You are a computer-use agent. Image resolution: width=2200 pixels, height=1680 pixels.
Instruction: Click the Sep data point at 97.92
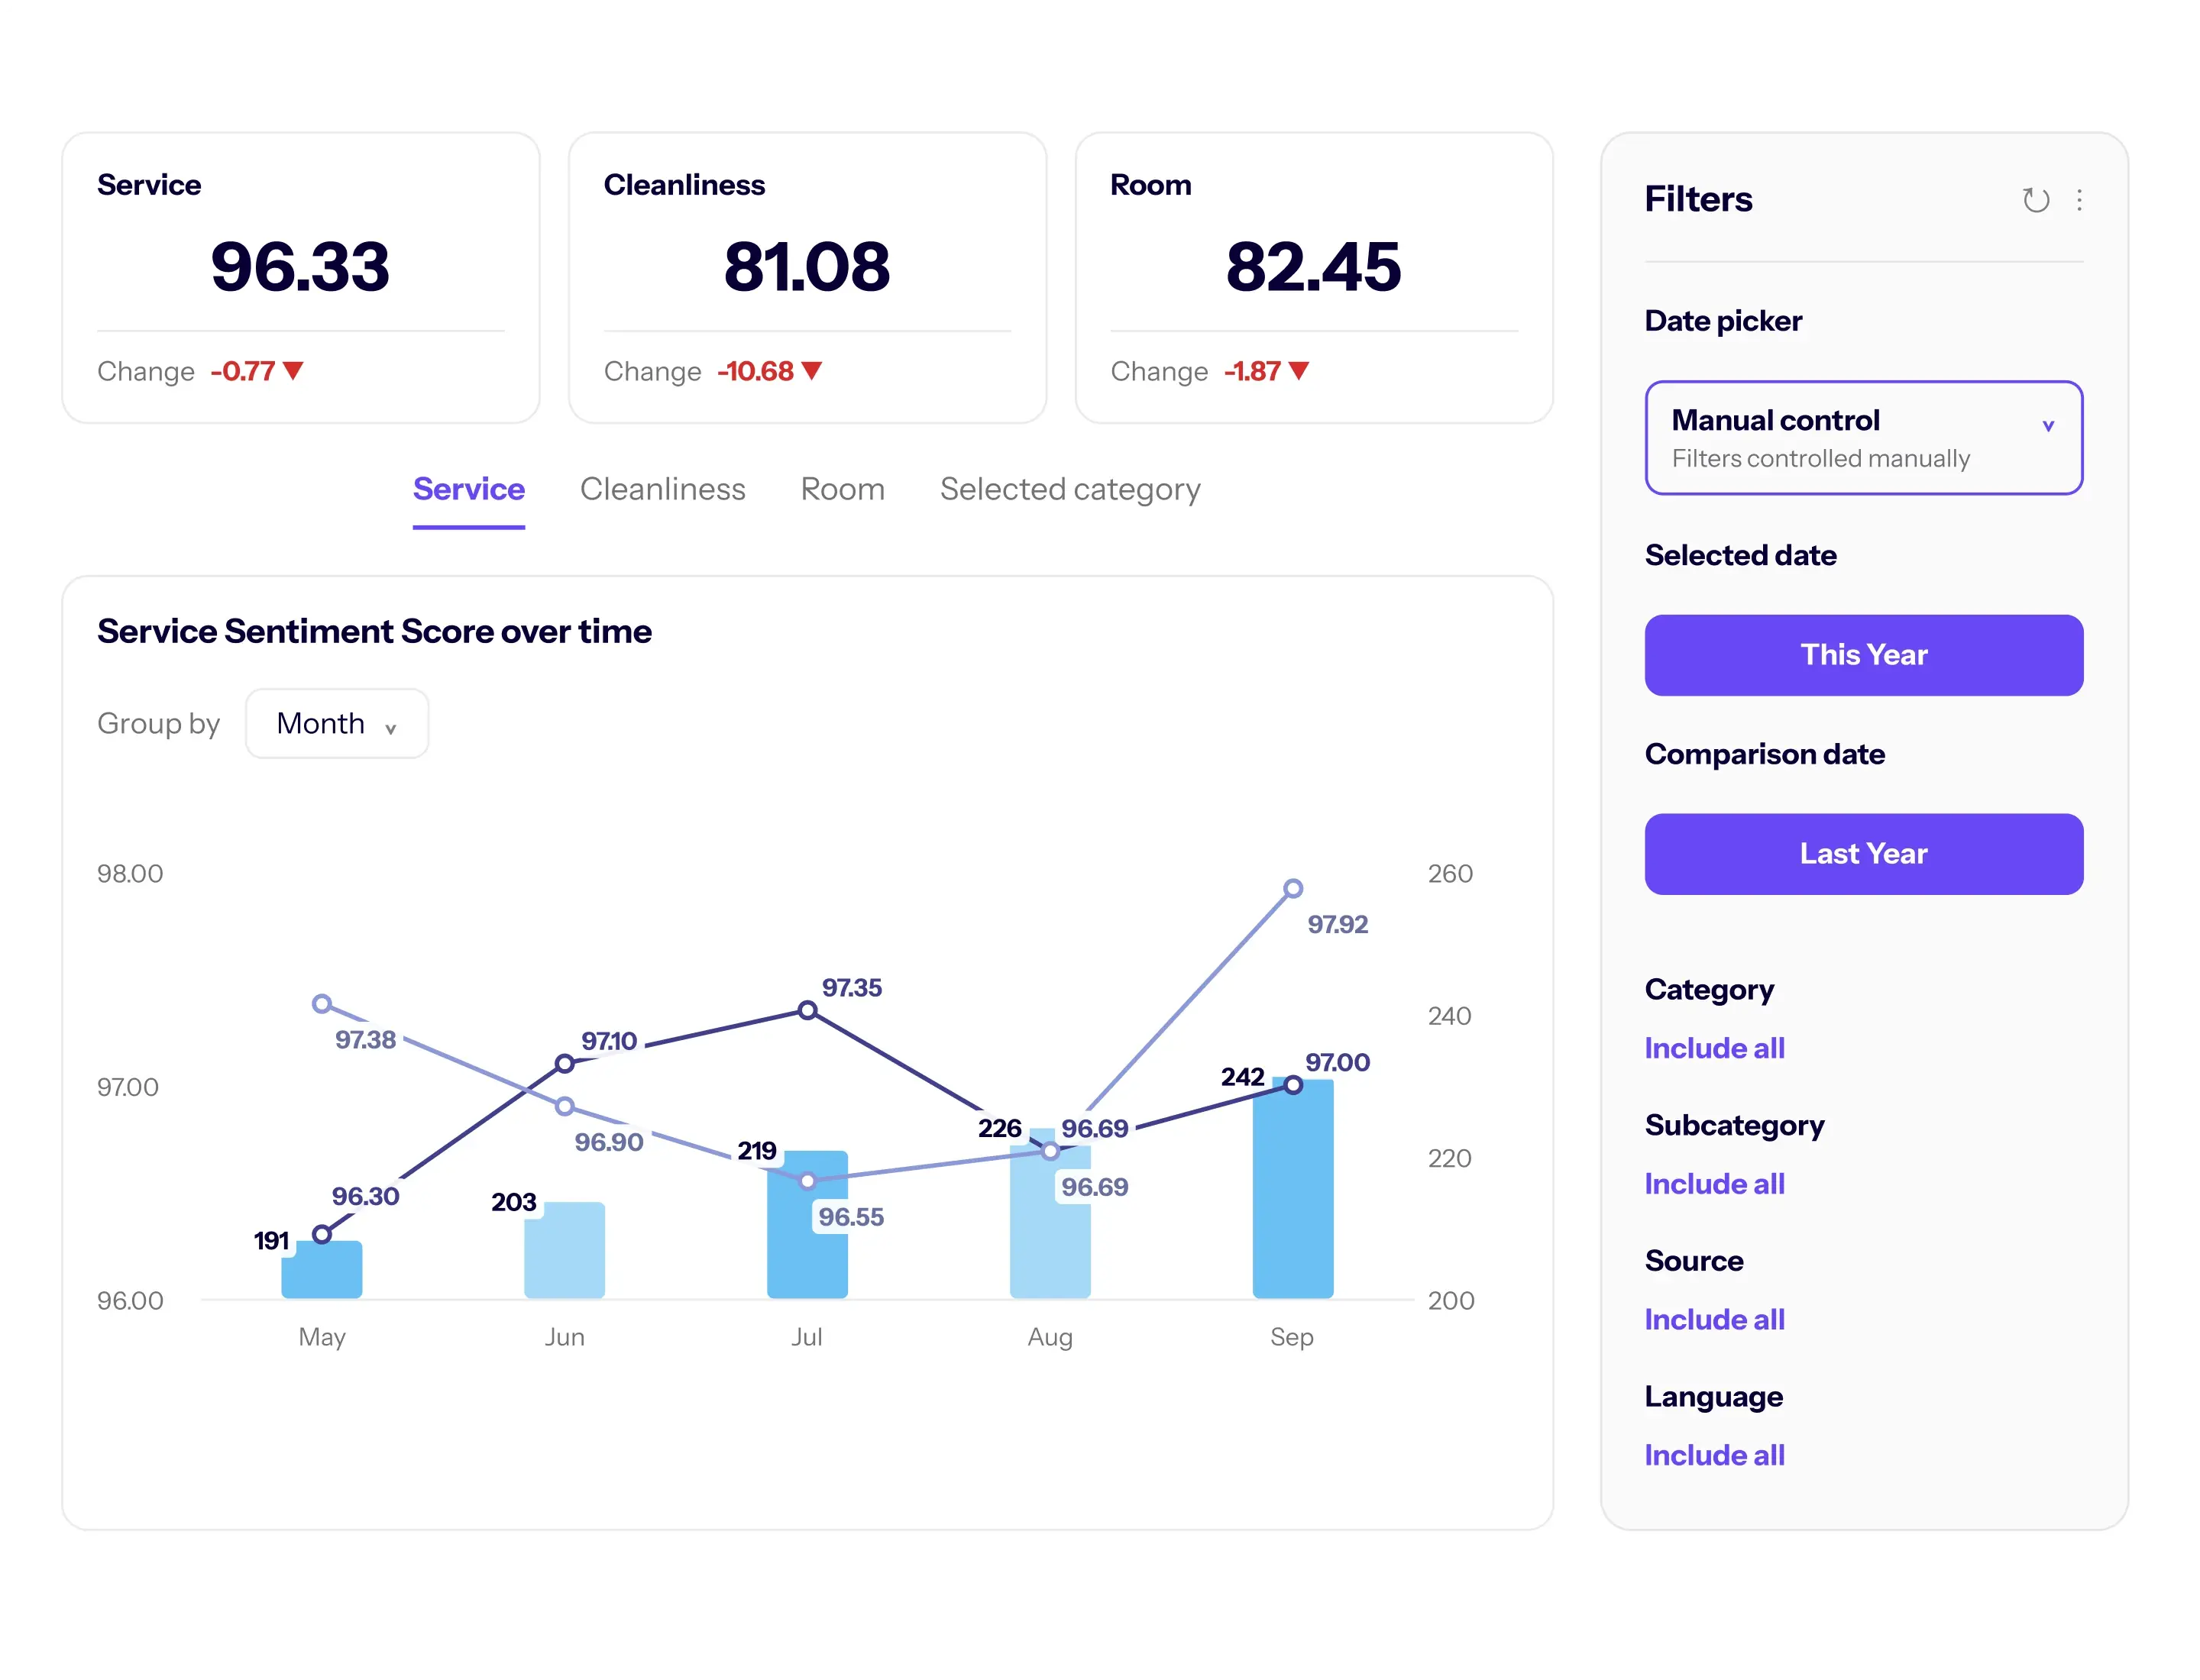click(x=1292, y=888)
